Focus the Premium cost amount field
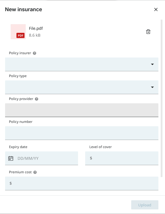The width and height of the screenshot is (165, 214). (x=82, y=183)
